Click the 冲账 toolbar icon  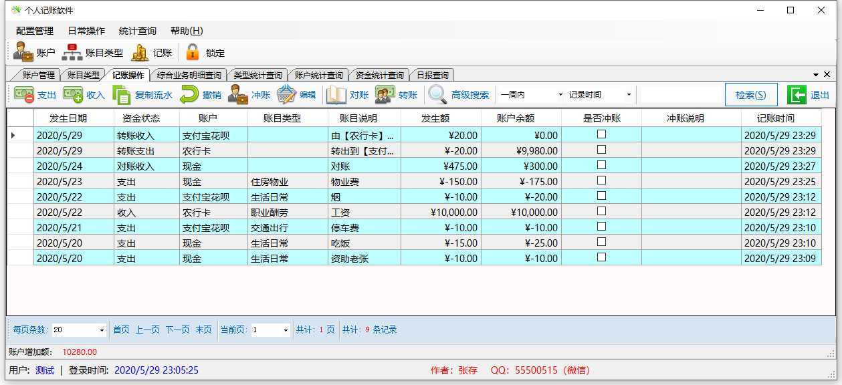click(x=238, y=95)
